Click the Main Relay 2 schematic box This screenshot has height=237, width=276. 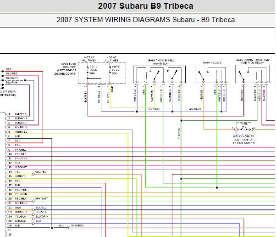point(212,74)
